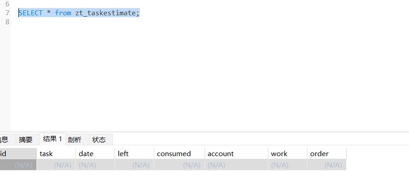Click the order column header
Viewport: 409px width, 193px height.
tap(326, 153)
